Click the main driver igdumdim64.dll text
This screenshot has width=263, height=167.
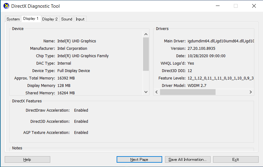(x=221, y=41)
